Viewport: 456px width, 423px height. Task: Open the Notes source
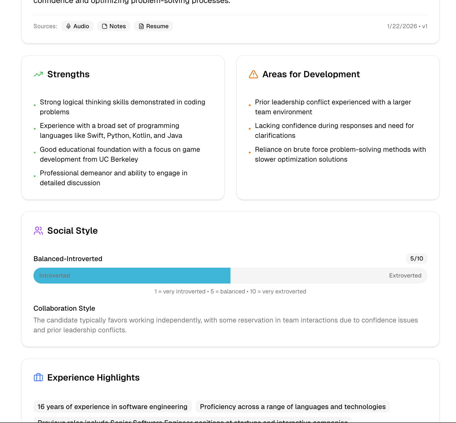point(114,26)
